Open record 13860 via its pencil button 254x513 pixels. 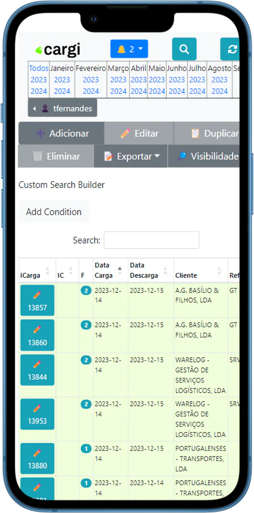click(37, 335)
